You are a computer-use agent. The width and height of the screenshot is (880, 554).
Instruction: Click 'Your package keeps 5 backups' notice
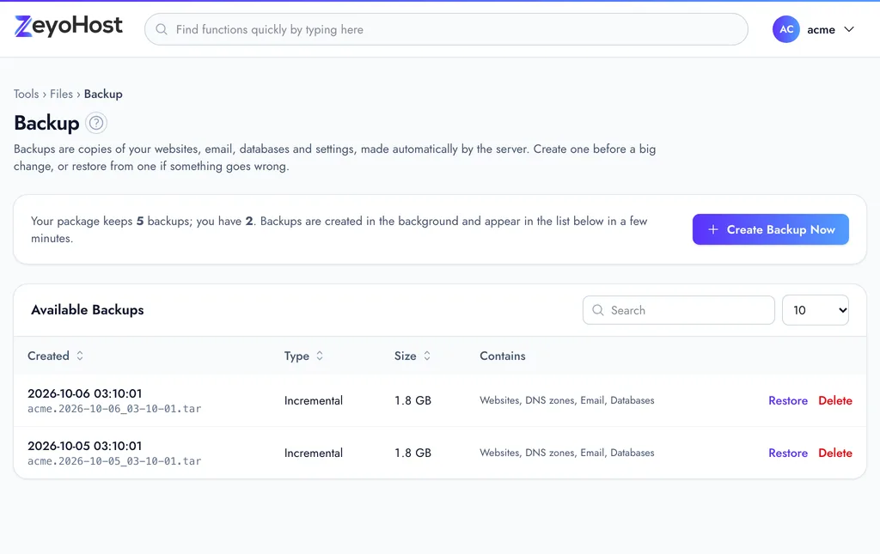[339, 229]
